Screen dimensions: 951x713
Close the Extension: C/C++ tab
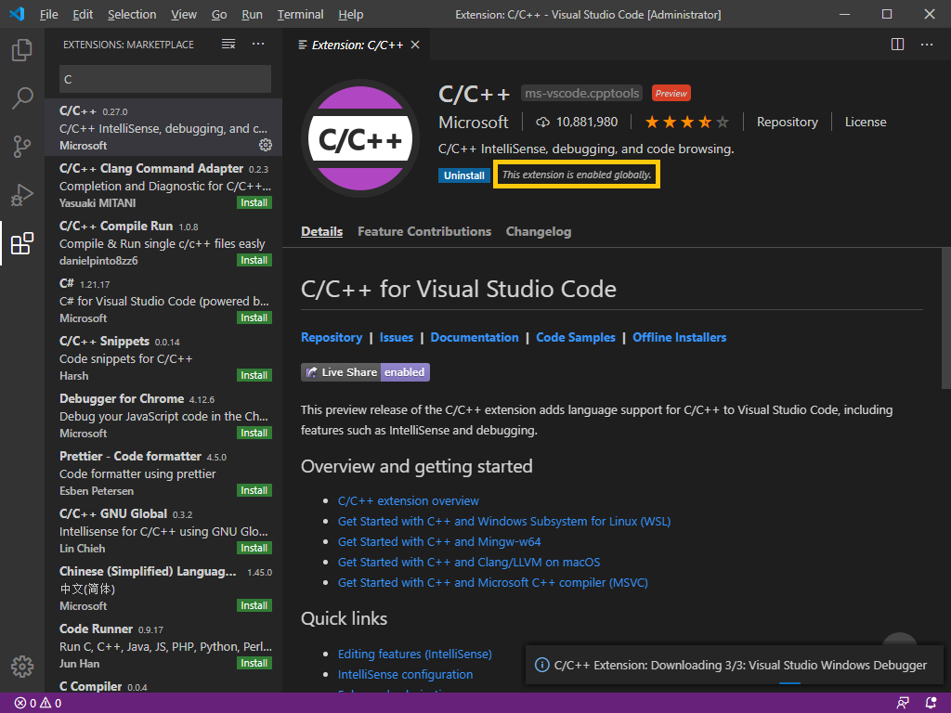pyautogui.click(x=415, y=45)
